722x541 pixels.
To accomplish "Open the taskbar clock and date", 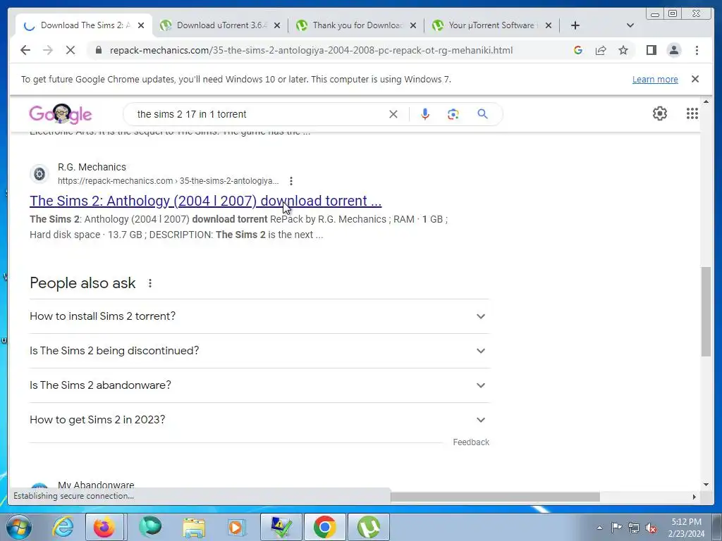I will click(686, 528).
